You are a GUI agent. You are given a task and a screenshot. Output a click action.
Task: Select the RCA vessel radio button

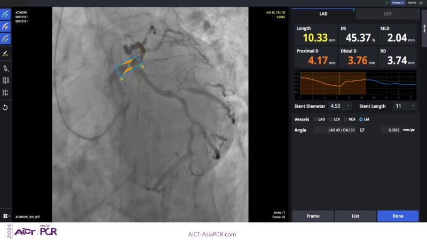tap(345, 119)
